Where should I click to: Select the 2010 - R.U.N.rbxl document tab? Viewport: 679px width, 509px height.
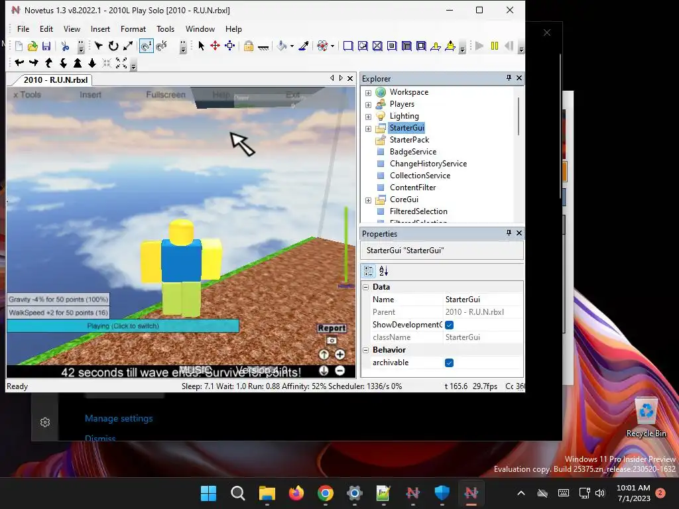pyautogui.click(x=56, y=80)
